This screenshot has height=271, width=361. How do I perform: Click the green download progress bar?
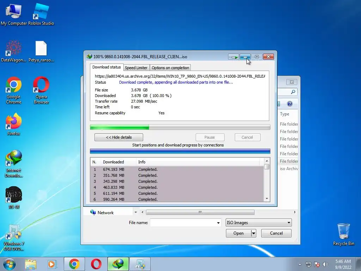click(180, 127)
